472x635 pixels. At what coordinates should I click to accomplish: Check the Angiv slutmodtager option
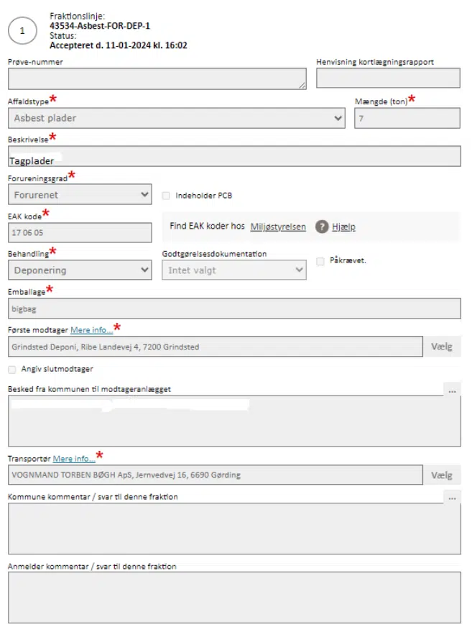coord(12,369)
